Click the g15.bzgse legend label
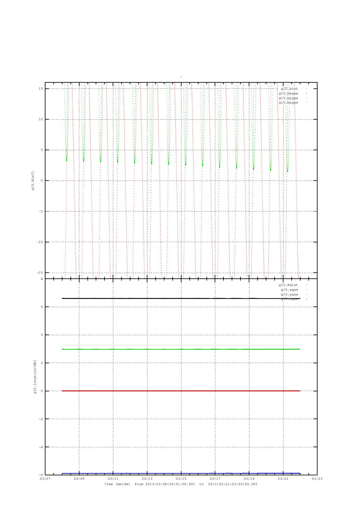This screenshot has width=357, height=505. (289, 103)
